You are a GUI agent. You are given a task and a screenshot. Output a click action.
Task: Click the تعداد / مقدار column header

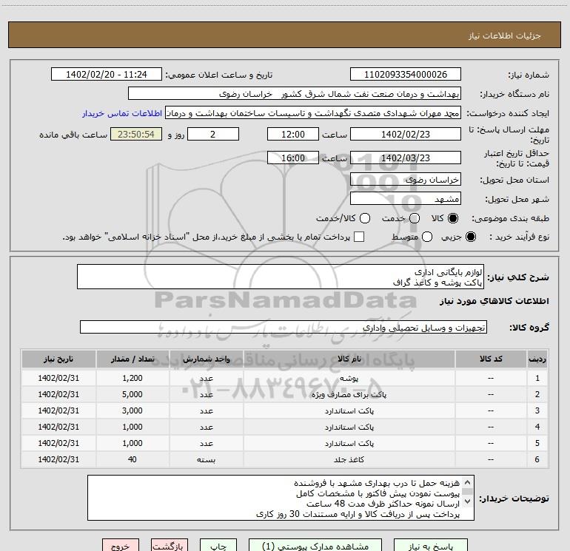133,359
